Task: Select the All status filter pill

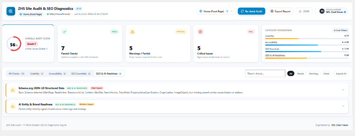Action: tap(291, 74)
